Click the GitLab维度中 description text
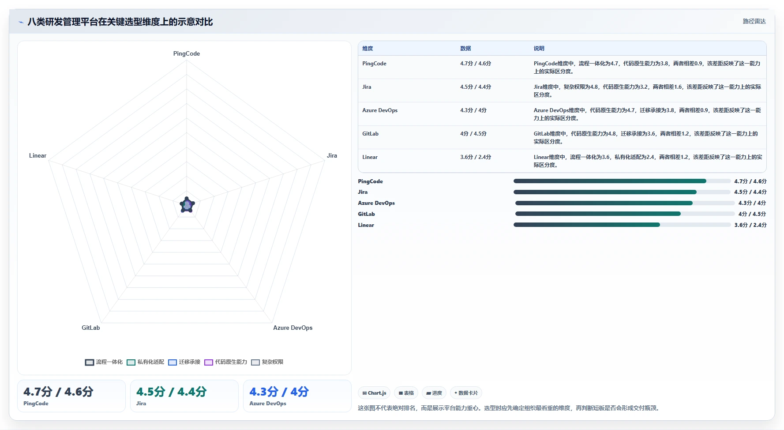 tap(646, 137)
